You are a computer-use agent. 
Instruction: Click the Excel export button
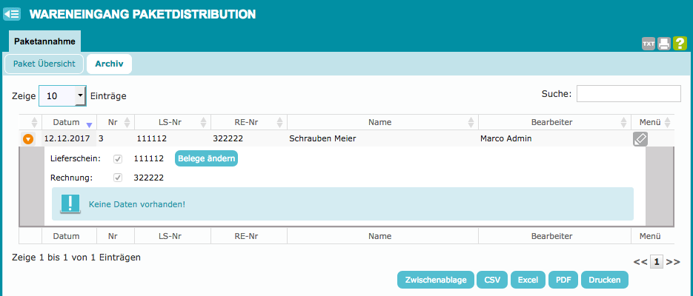coord(528,280)
